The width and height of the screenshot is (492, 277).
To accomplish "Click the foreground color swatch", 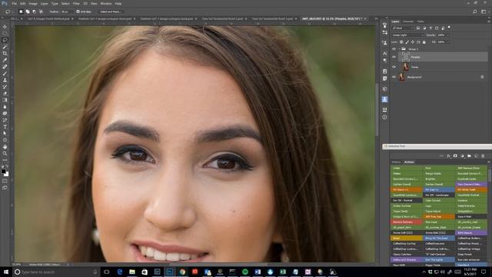I will pyautogui.click(x=3, y=172).
